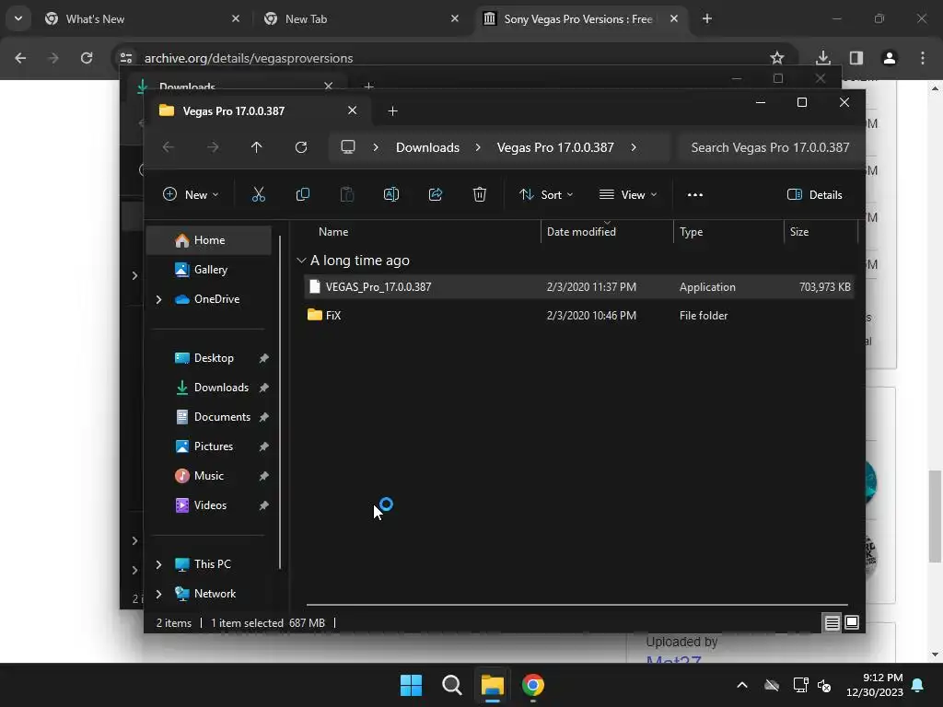Viewport: 943px width, 707px height.
Task: Open taskbar Search magnifier
Action: tap(451, 685)
